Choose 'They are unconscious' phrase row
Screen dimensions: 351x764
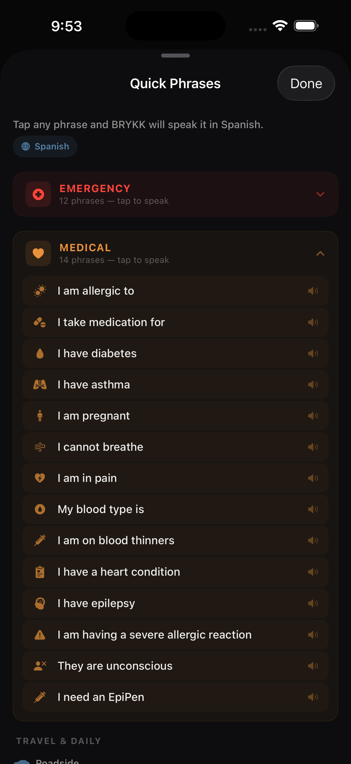[175, 665]
